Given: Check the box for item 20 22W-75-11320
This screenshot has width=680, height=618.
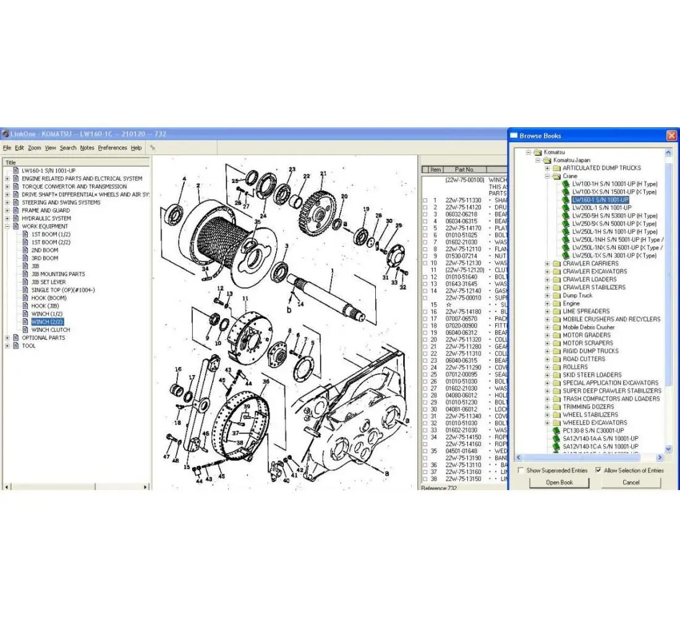Looking at the screenshot, I should pyautogui.click(x=425, y=339).
